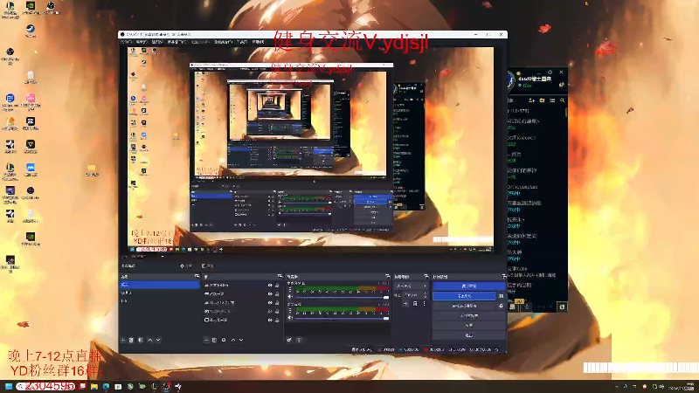
Task: Open the scene transition type dropdown
Action: pyautogui.click(x=411, y=286)
